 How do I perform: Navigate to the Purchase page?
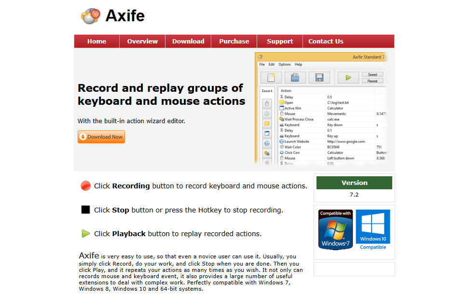point(234,42)
